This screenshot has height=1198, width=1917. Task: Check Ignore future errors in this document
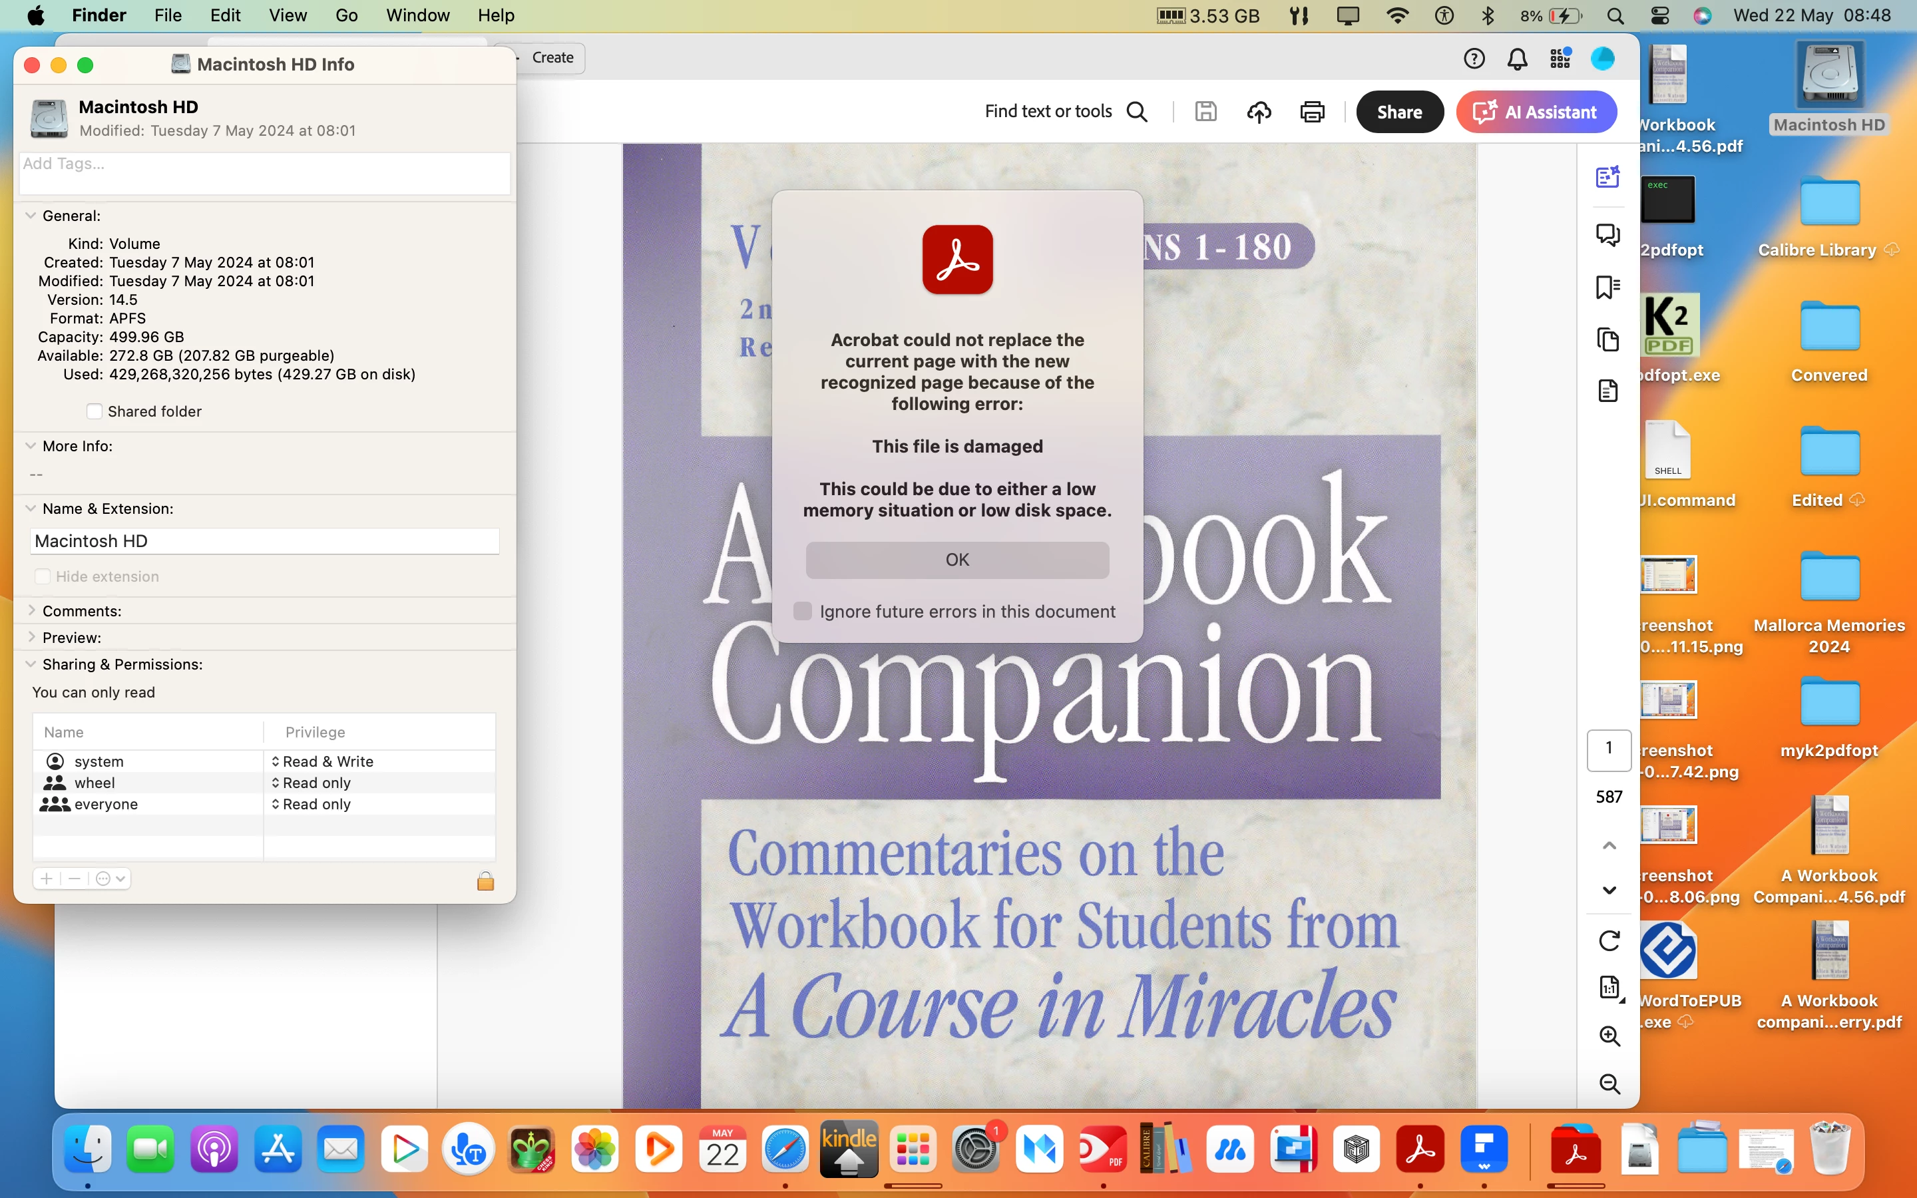(x=803, y=611)
